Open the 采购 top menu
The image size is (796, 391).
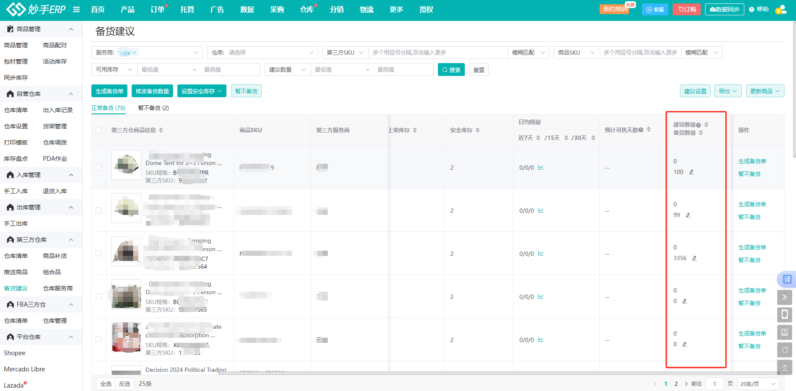tap(277, 9)
